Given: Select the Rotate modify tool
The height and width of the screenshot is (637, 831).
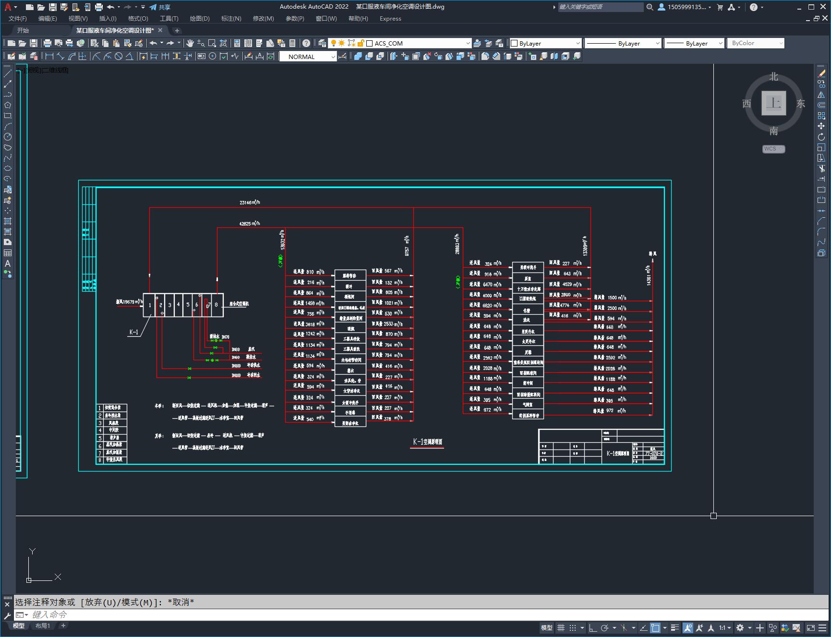Looking at the screenshot, I should (821, 137).
